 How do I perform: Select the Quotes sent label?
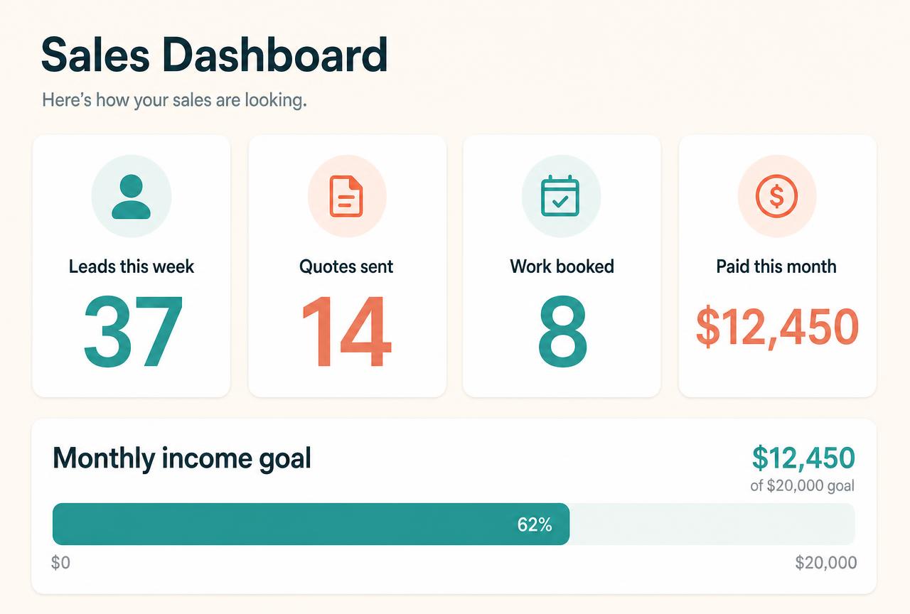pos(346,266)
